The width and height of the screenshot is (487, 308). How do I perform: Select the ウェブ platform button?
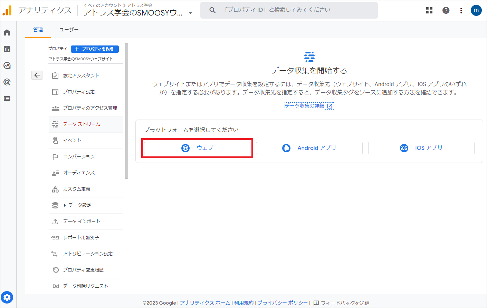point(197,148)
